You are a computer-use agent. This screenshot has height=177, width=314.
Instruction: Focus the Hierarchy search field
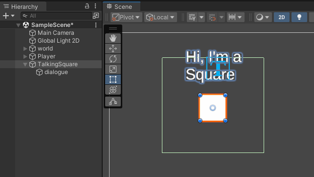(x=56, y=16)
